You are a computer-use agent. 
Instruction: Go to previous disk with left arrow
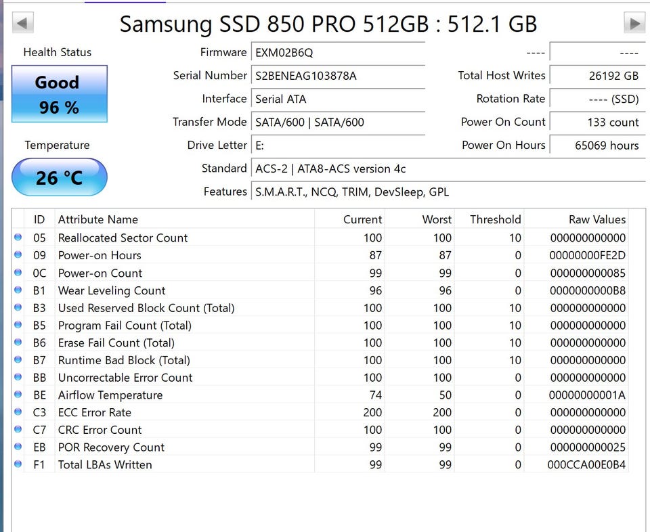(x=23, y=23)
